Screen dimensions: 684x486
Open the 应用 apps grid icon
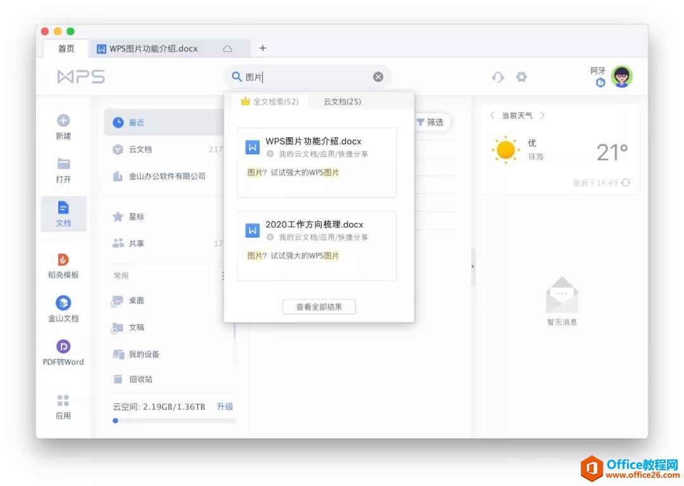coord(63,401)
